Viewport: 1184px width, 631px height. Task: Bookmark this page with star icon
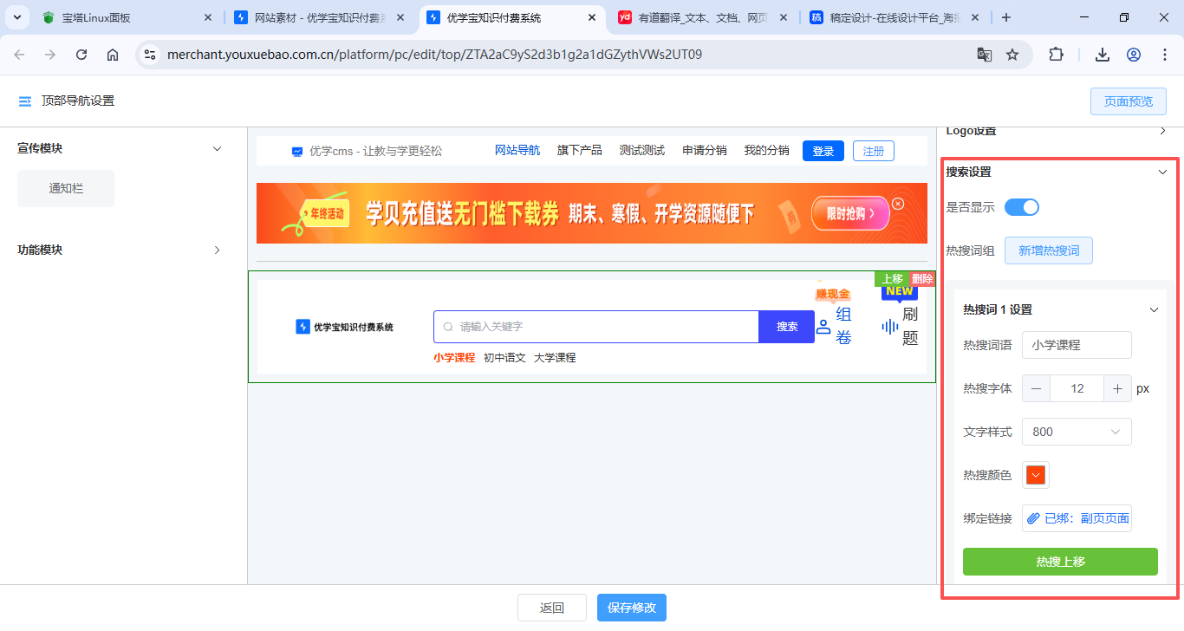(1012, 55)
